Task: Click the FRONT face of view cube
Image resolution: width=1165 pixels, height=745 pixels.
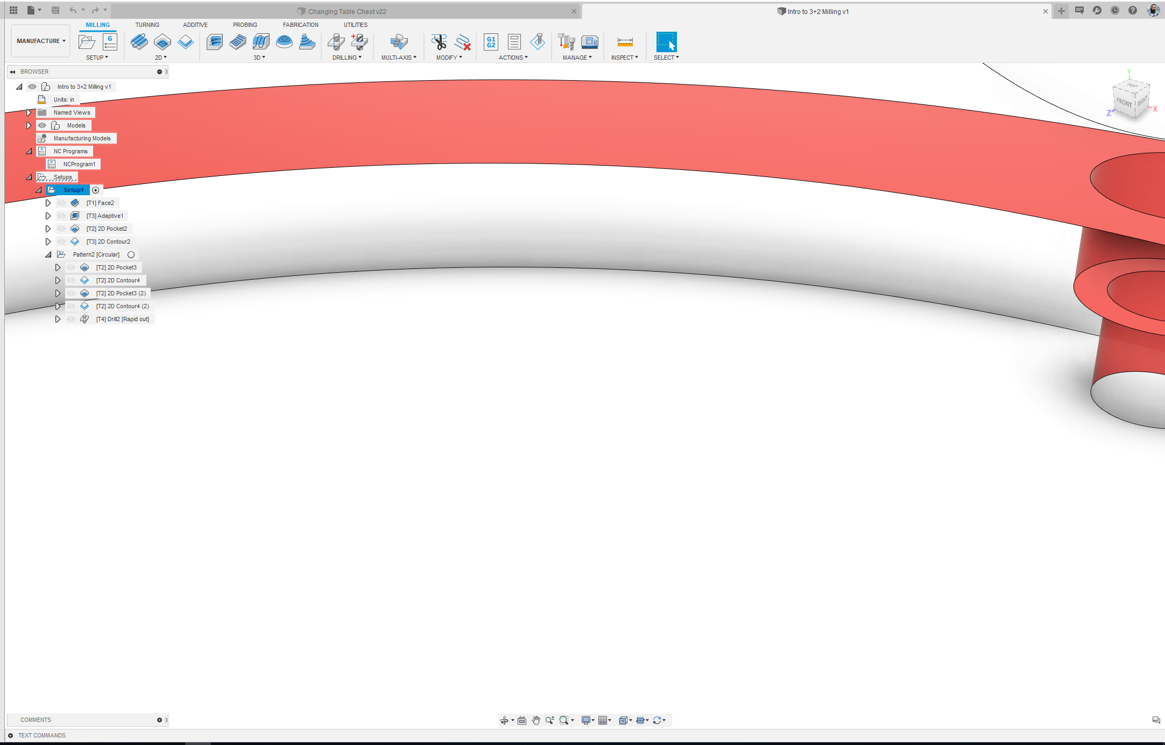Action: point(1124,102)
